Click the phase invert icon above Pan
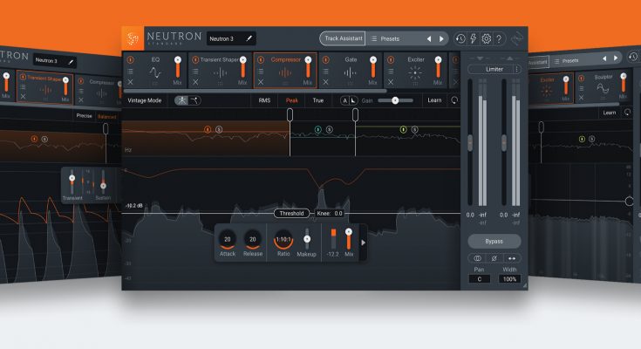The width and height of the screenshot is (641, 349). coord(494,258)
